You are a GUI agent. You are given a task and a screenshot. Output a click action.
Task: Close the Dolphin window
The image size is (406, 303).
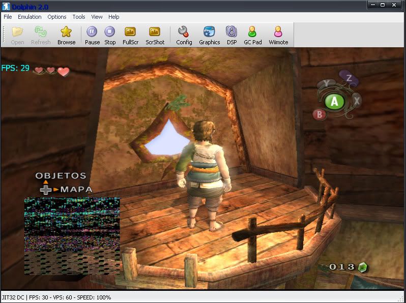394,5
